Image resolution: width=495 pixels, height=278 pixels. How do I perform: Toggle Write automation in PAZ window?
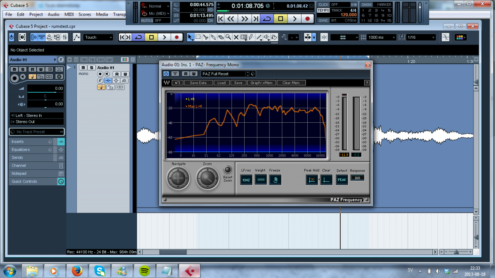pyautogui.click(x=193, y=74)
